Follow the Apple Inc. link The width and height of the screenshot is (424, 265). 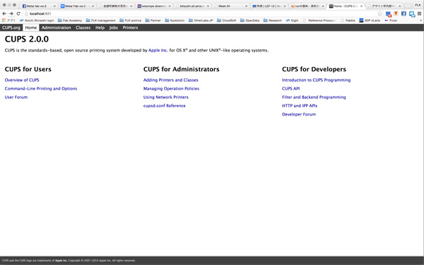pos(158,50)
